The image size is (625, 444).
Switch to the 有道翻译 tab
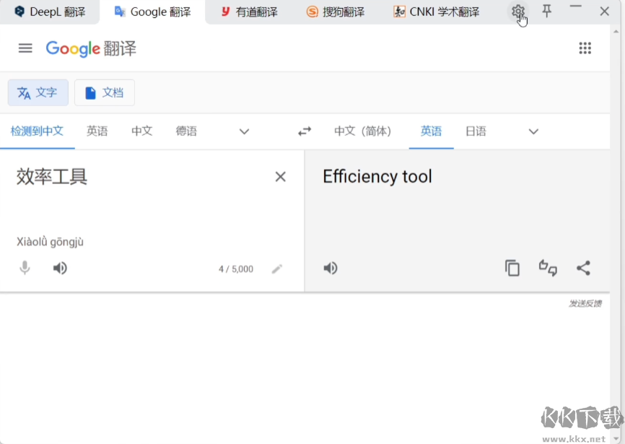(x=249, y=12)
